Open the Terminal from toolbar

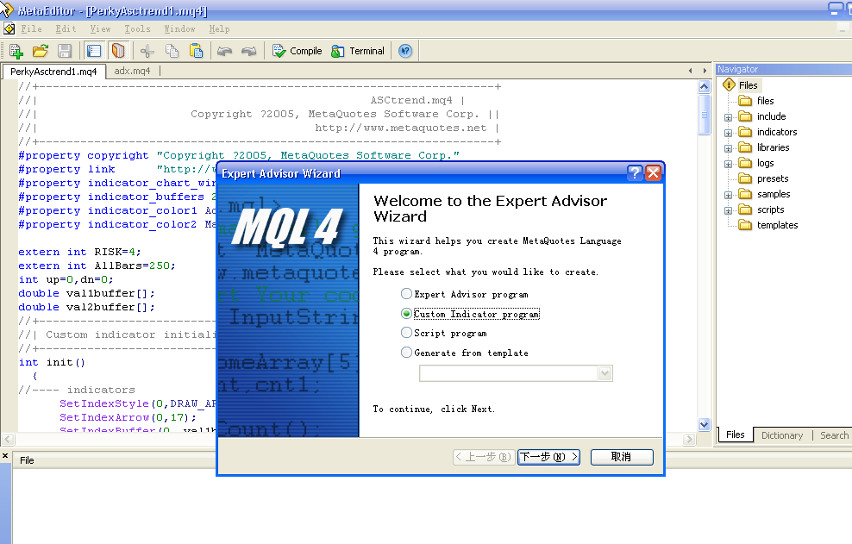tap(358, 51)
